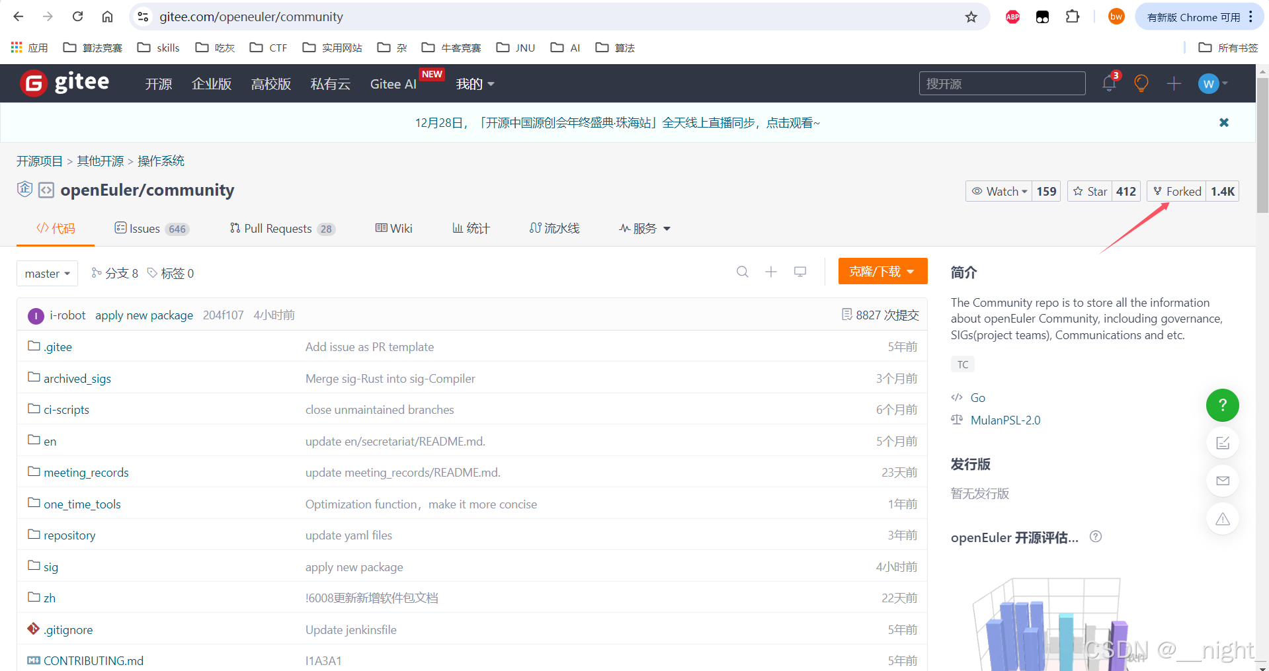
Task: Open Web IDE monitor icon
Action: pyautogui.click(x=800, y=272)
